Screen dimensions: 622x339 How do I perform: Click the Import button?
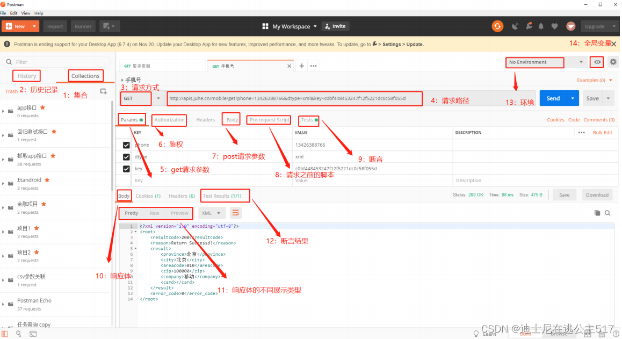pyautogui.click(x=55, y=26)
